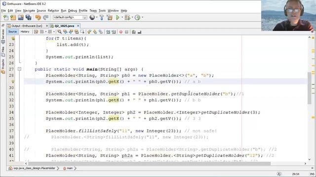Open the Refactor menu

tap(53, 11)
